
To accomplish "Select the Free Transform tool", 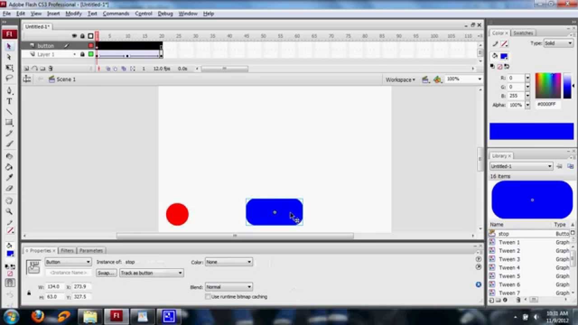I will (x=9, y=68).
